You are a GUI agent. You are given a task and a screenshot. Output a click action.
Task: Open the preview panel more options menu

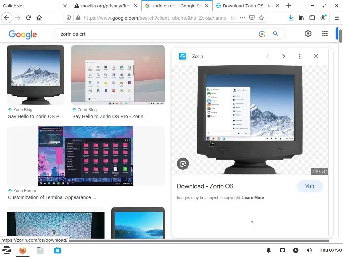[300, 56]
